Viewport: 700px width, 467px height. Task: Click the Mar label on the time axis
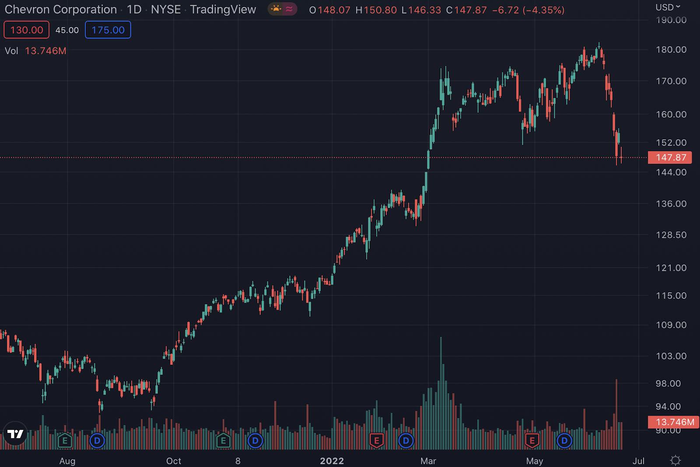pos(428,461)
